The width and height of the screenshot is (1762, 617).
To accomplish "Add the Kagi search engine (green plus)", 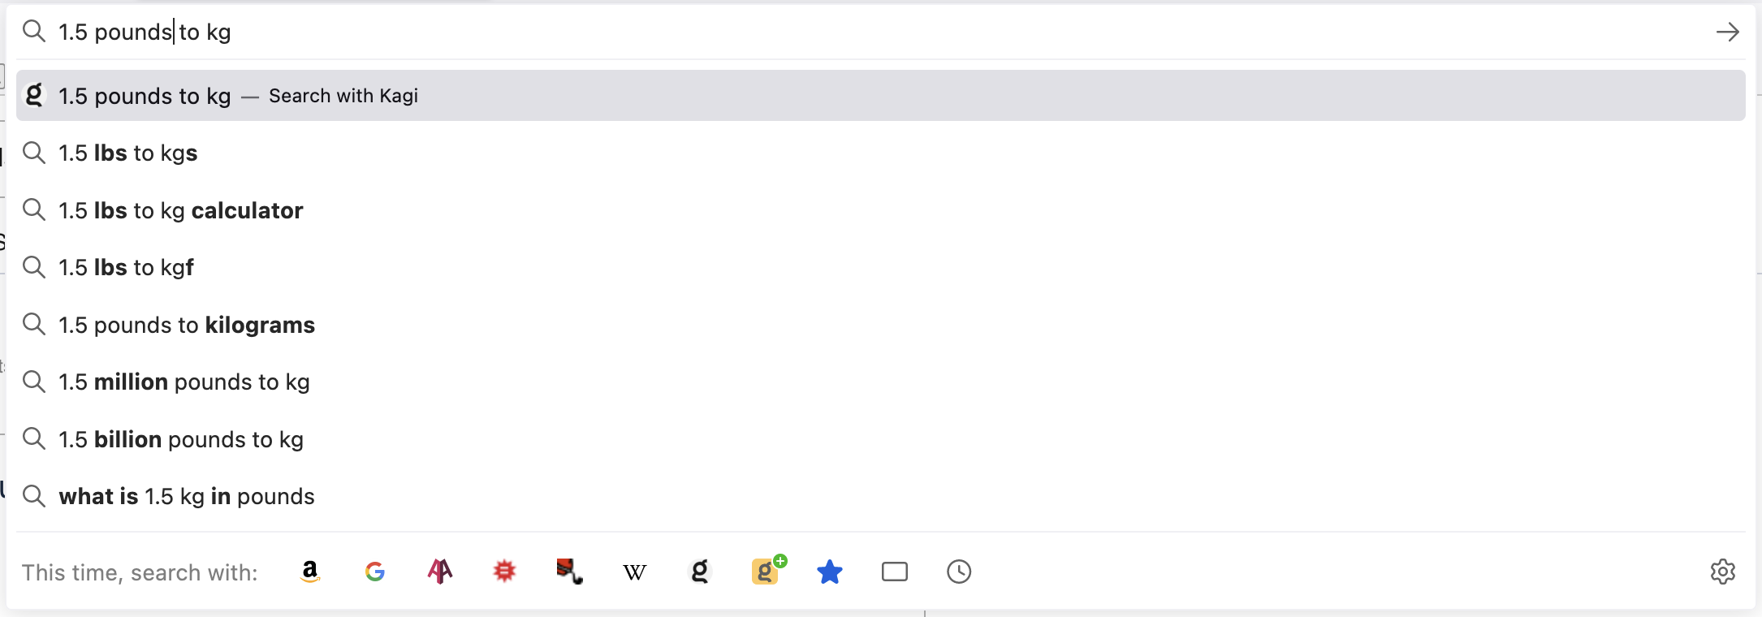I will coord(766,571).
